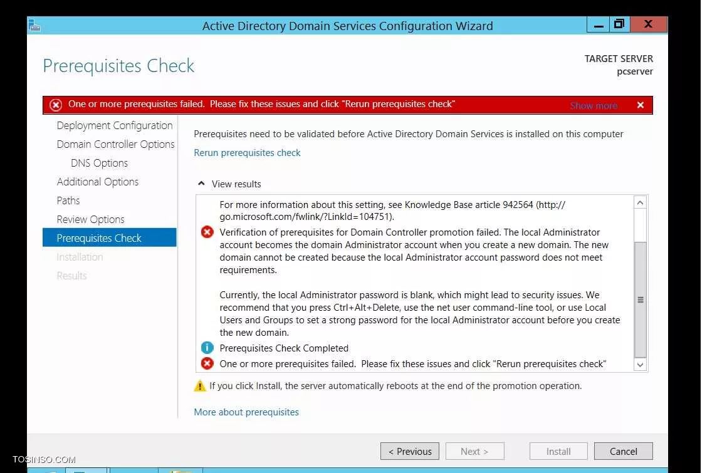This screenshot has width=722, height=473.
Task: Click info icon beside Prerequisites Check Completed
Action: [207, 348]
